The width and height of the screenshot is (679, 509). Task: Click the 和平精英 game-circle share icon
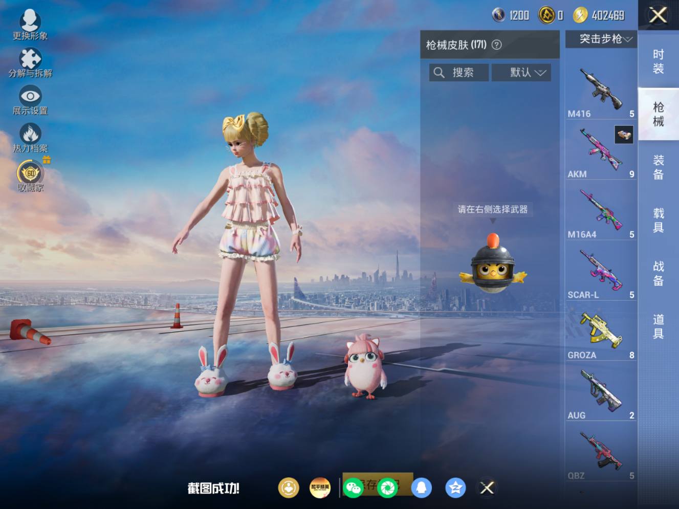pyautogui.click(x=320, y=488)
